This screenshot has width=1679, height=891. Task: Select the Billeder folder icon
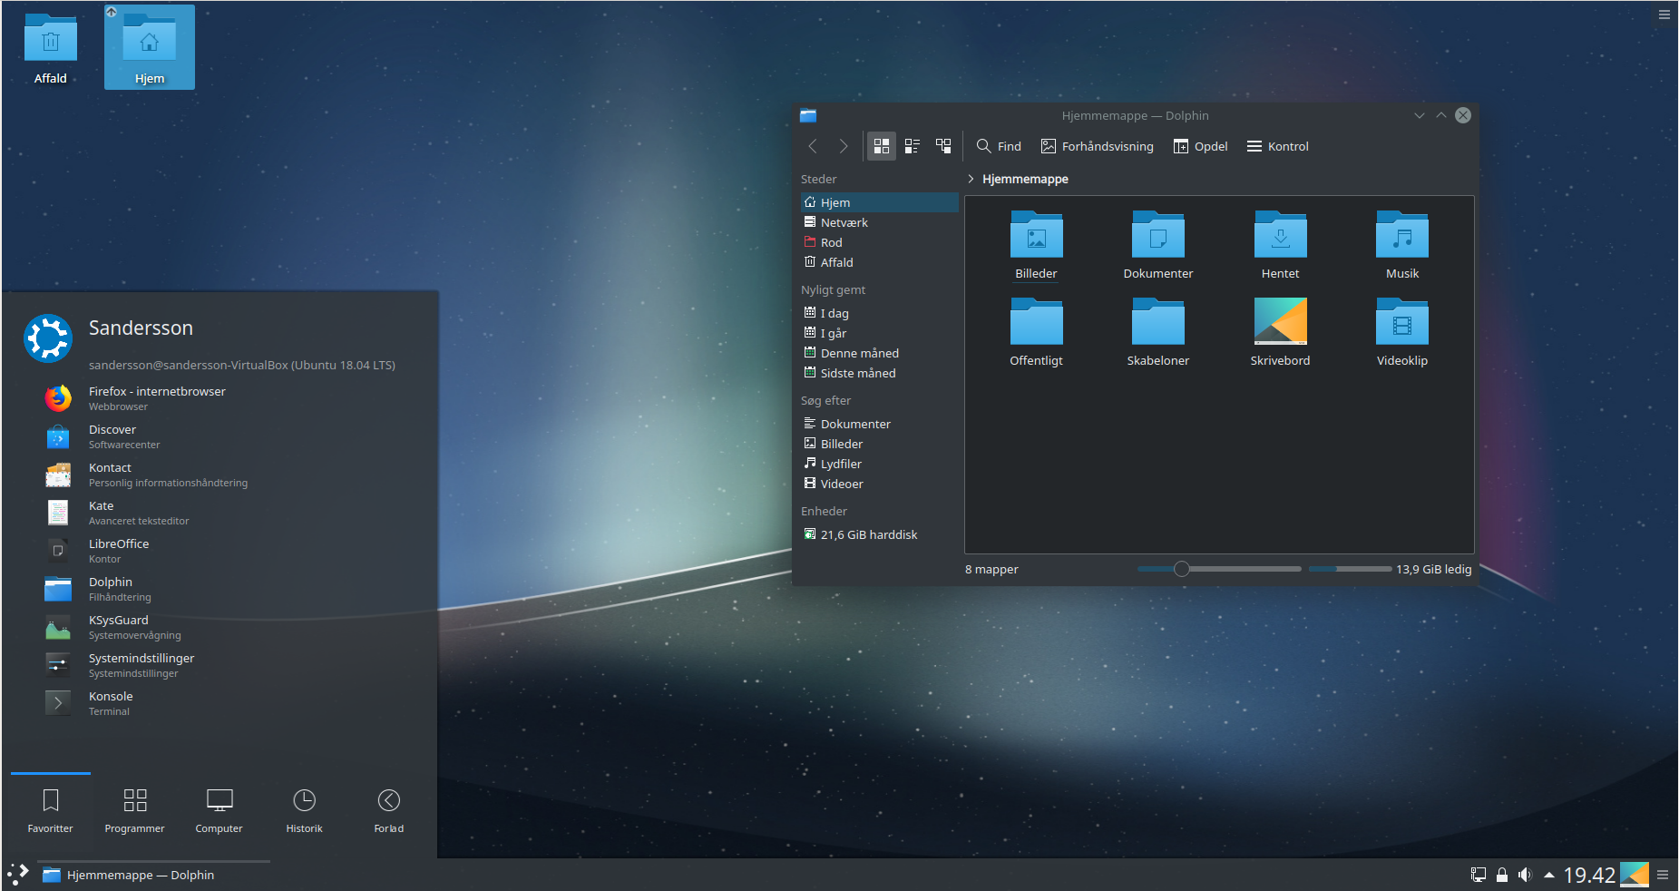1036,235
